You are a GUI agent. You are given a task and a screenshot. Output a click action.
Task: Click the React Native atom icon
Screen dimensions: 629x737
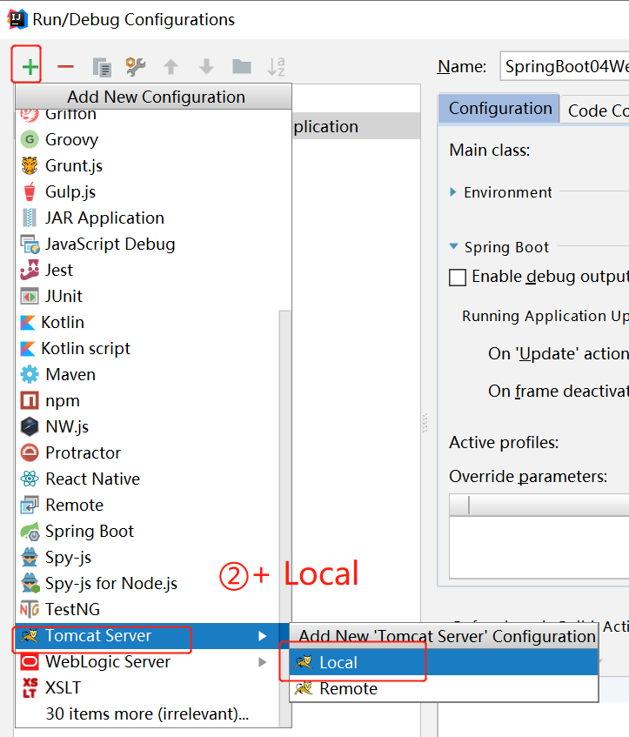tap(30, 479)
